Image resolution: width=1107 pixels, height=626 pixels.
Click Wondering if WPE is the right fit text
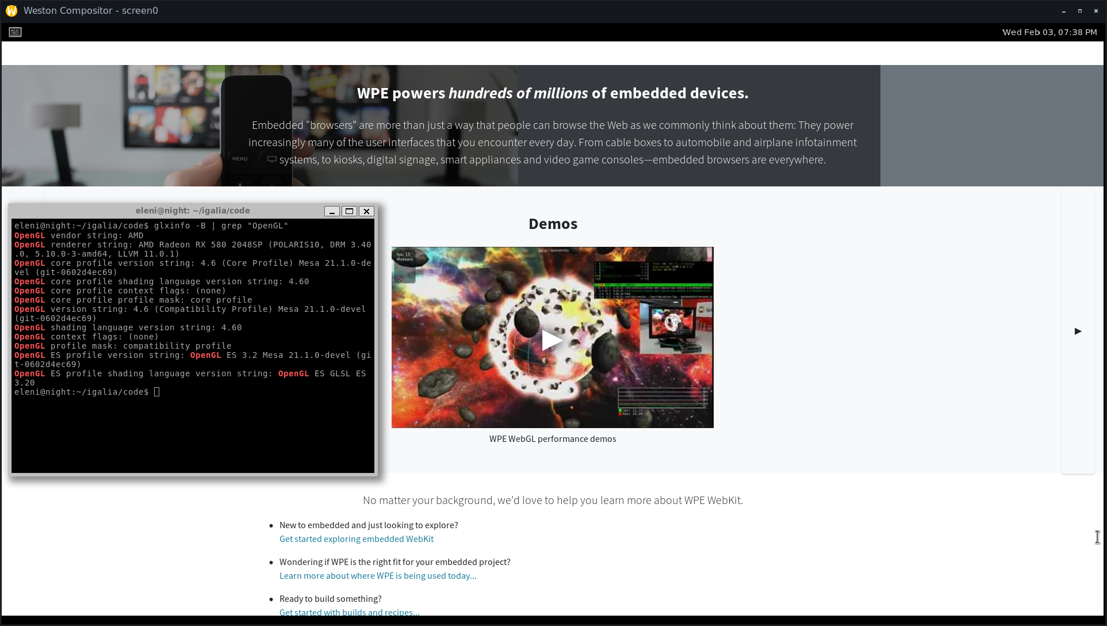pos(395,562)
